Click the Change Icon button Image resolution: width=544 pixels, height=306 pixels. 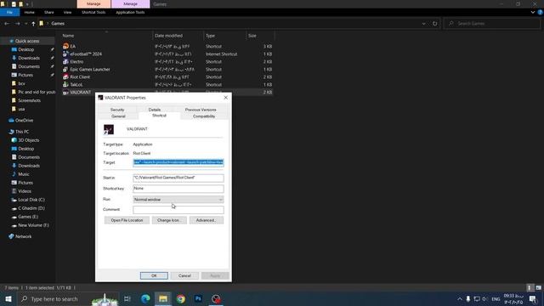click(x=169, y=220)
